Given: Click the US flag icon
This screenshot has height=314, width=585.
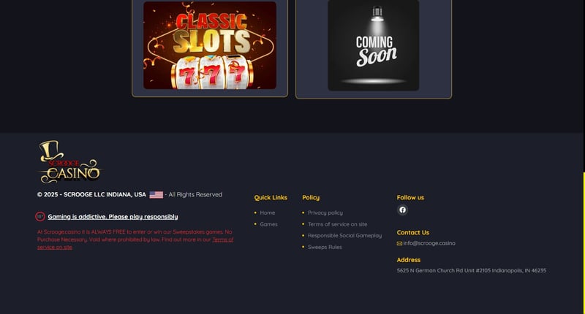Looking at the screenshot, I should [156, 195].
